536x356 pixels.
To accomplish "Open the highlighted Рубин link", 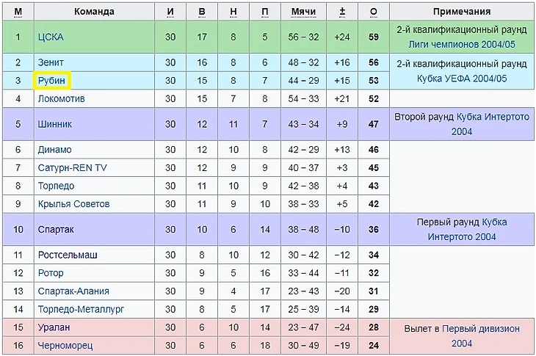I will click(51, 81).
